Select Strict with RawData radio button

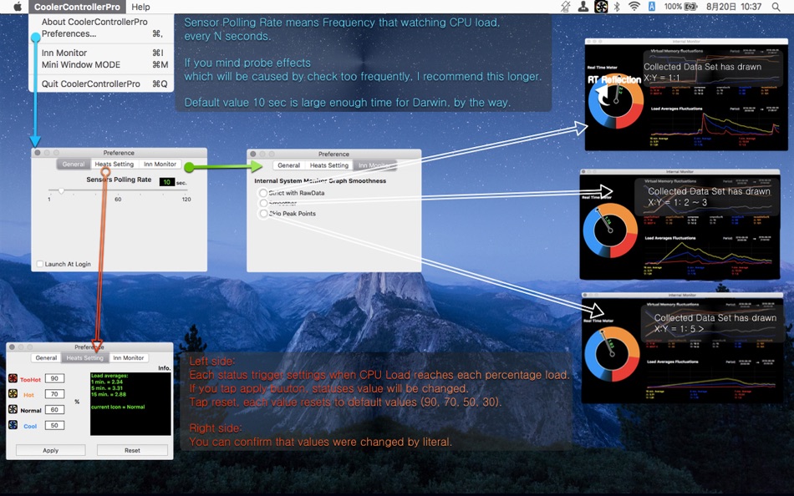262,193
